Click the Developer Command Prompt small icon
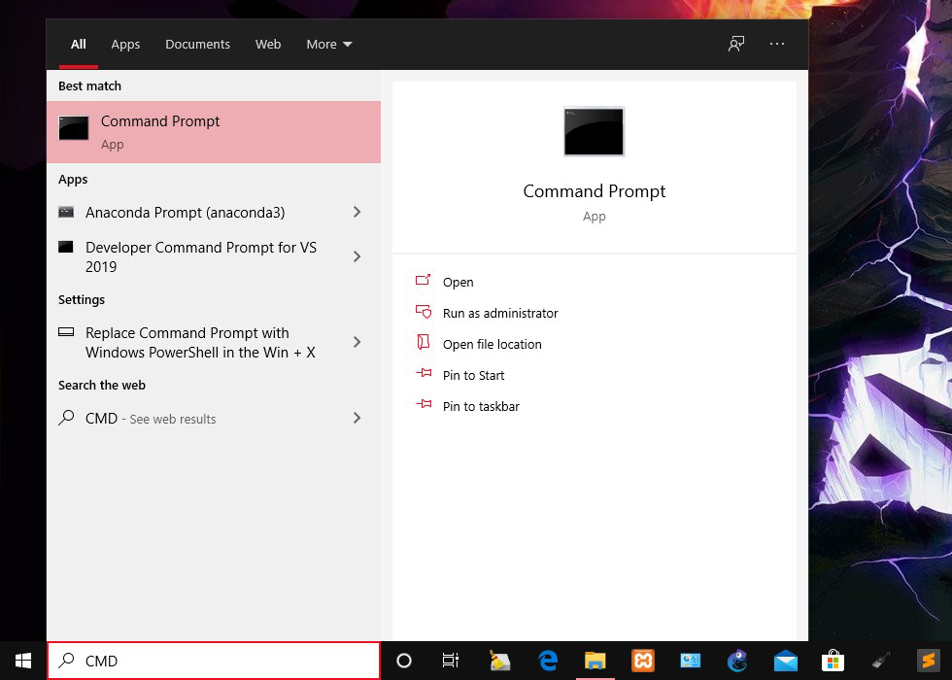 [66, 247]
